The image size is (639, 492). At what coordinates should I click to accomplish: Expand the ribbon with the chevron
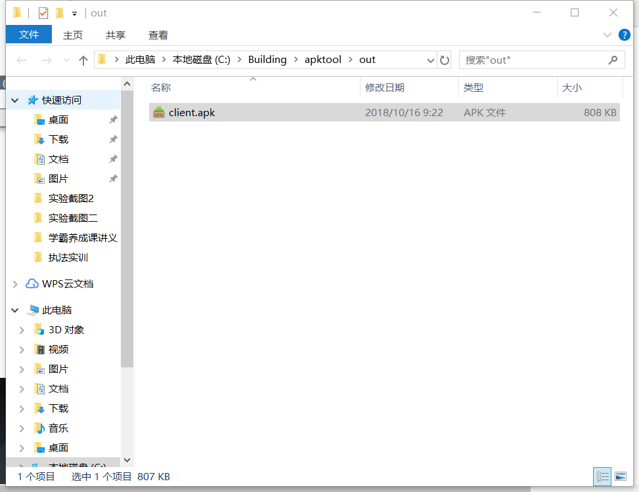(607, 35)
